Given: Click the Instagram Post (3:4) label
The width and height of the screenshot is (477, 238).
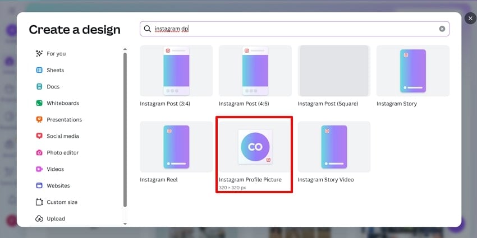Looking at the screenshot, I should 165,104.
